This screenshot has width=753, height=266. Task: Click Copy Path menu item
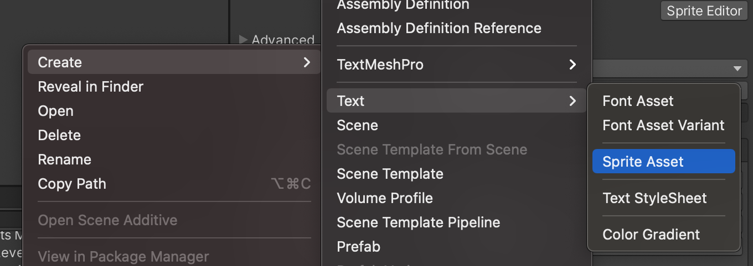71,184
